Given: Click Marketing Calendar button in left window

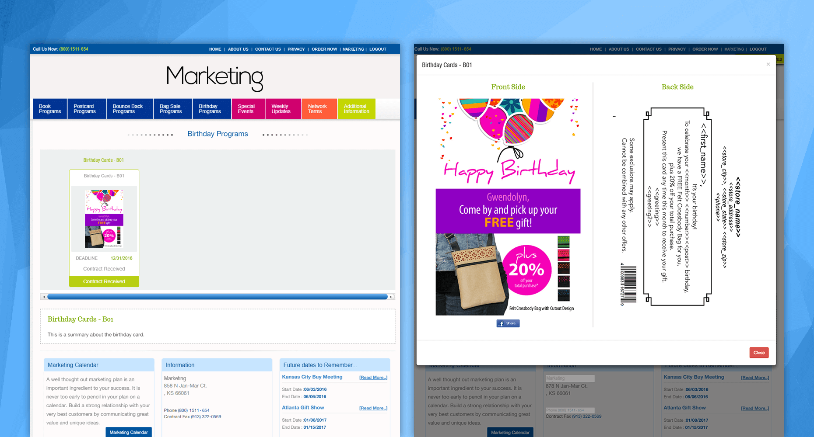Looking at the screenshot, I should tap(129, 432).
